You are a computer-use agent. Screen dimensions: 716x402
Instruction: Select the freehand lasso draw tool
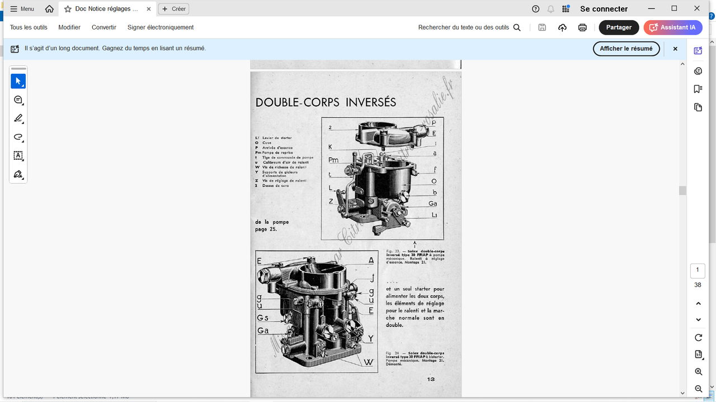18,137
